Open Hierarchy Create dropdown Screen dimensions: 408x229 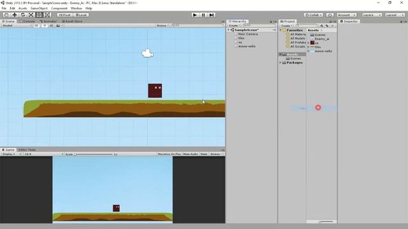click(234, 25)
